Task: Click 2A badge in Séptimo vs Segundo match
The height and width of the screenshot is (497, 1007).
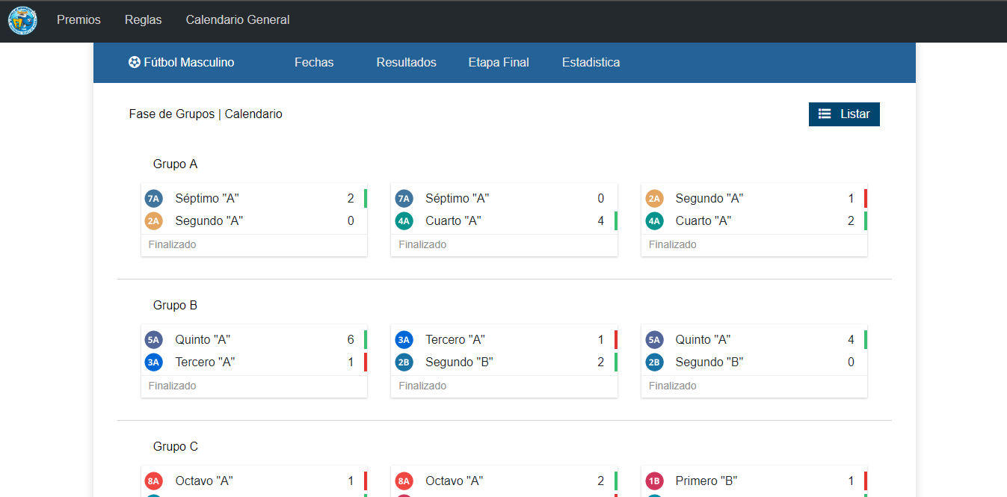Action: click(154, 221)
